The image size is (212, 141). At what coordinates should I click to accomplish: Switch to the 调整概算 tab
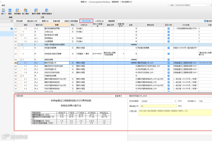pos(112,21)
